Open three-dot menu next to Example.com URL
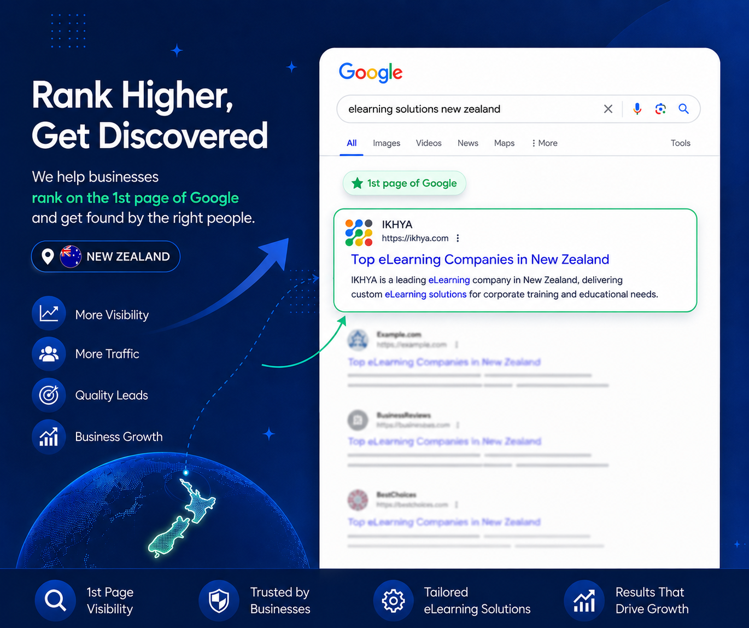 click(x=456, y=345)
